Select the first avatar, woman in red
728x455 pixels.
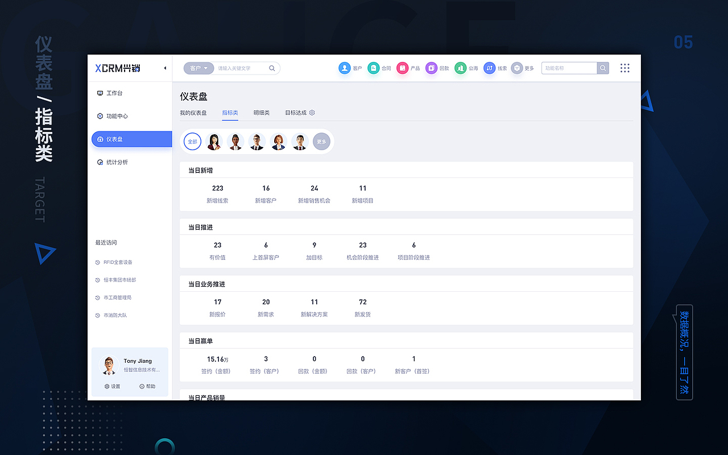(214, 142)
